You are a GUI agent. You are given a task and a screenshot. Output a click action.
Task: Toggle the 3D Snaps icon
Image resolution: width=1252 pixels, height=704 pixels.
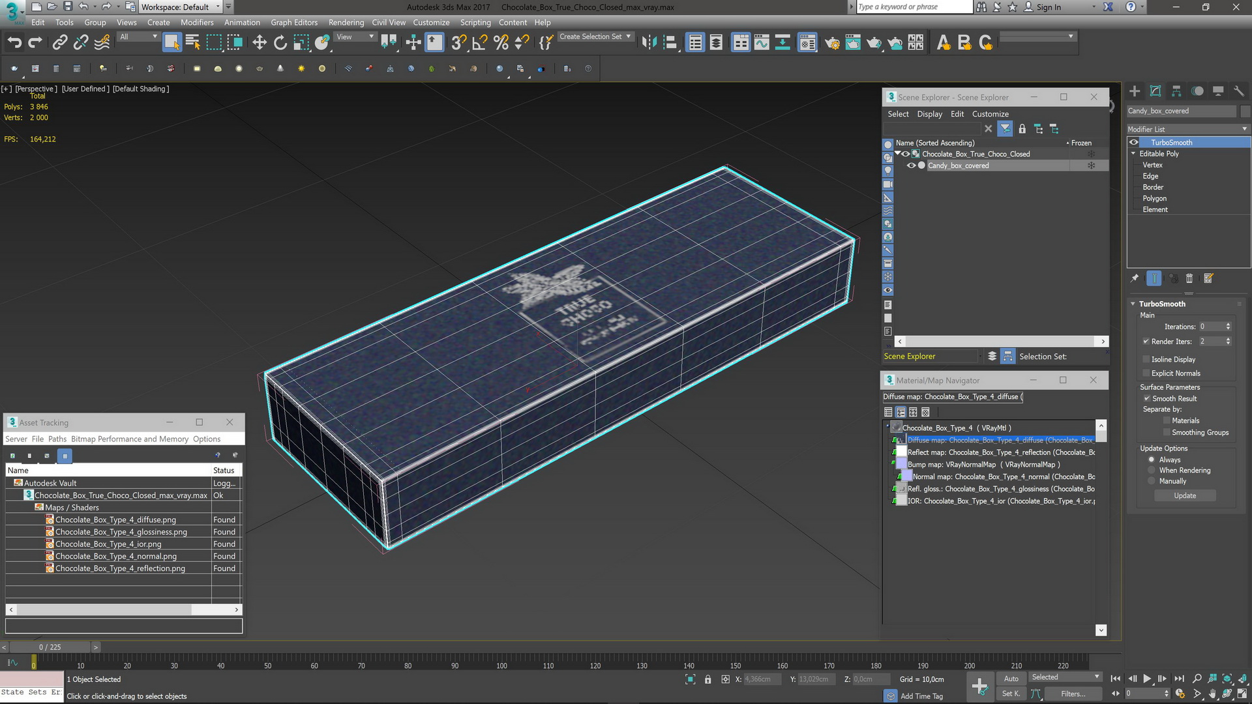[459, 43]
